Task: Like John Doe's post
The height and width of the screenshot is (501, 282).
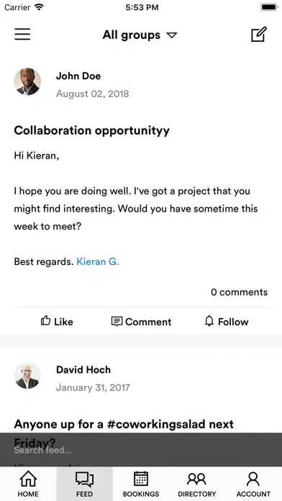Action: (57, 322)
